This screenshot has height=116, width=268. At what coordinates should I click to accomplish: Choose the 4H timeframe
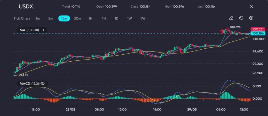coord(103,18)
